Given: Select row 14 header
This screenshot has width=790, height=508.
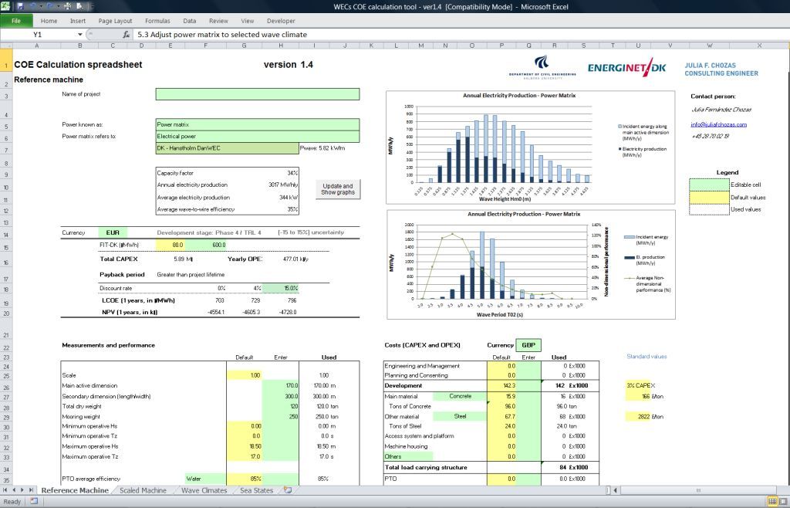Looking at the screenshot, I should point(6,235).
